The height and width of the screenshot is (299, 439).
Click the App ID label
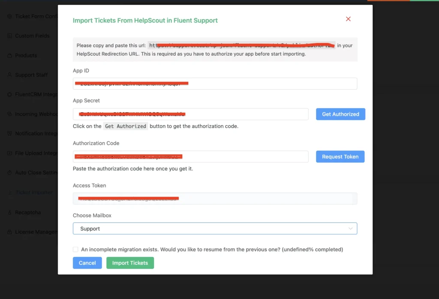[x=81, y=71]
